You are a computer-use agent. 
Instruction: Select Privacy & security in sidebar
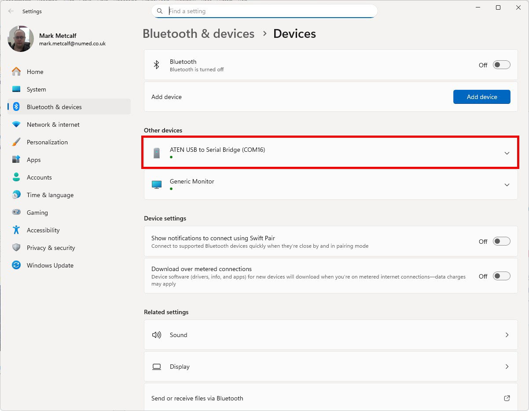click(51, 248)
